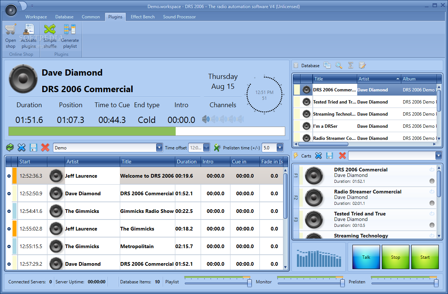Open the quick access toolbar dropdown arrow

point(32,6)
